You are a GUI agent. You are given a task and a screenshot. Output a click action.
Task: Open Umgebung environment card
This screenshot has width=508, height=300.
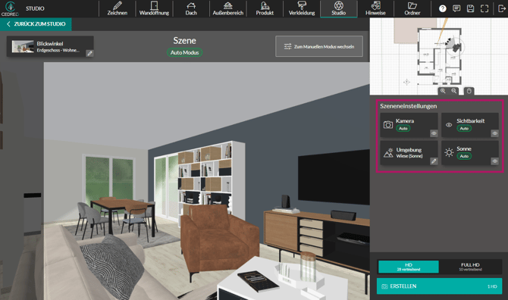point(409,153)
